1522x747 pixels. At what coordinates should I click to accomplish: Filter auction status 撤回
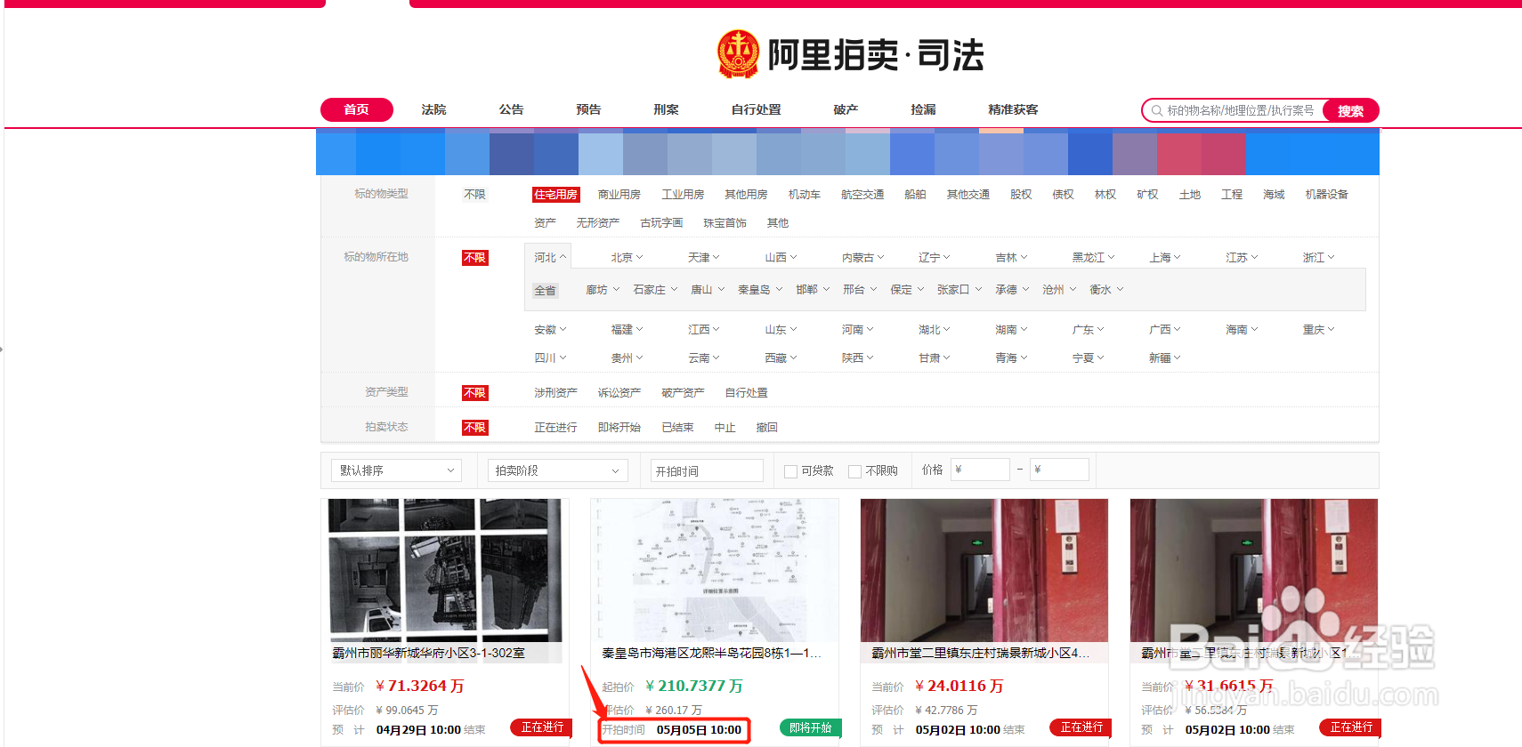766,428
